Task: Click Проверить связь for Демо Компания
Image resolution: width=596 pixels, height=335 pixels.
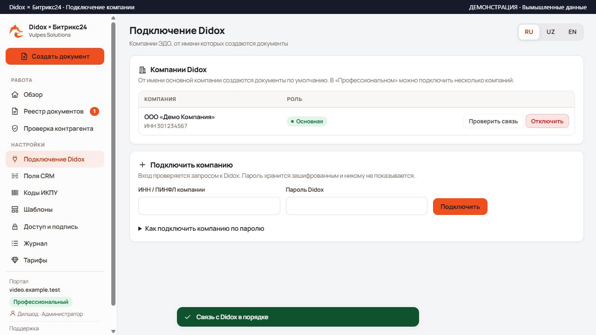Action: coord(493,121)
